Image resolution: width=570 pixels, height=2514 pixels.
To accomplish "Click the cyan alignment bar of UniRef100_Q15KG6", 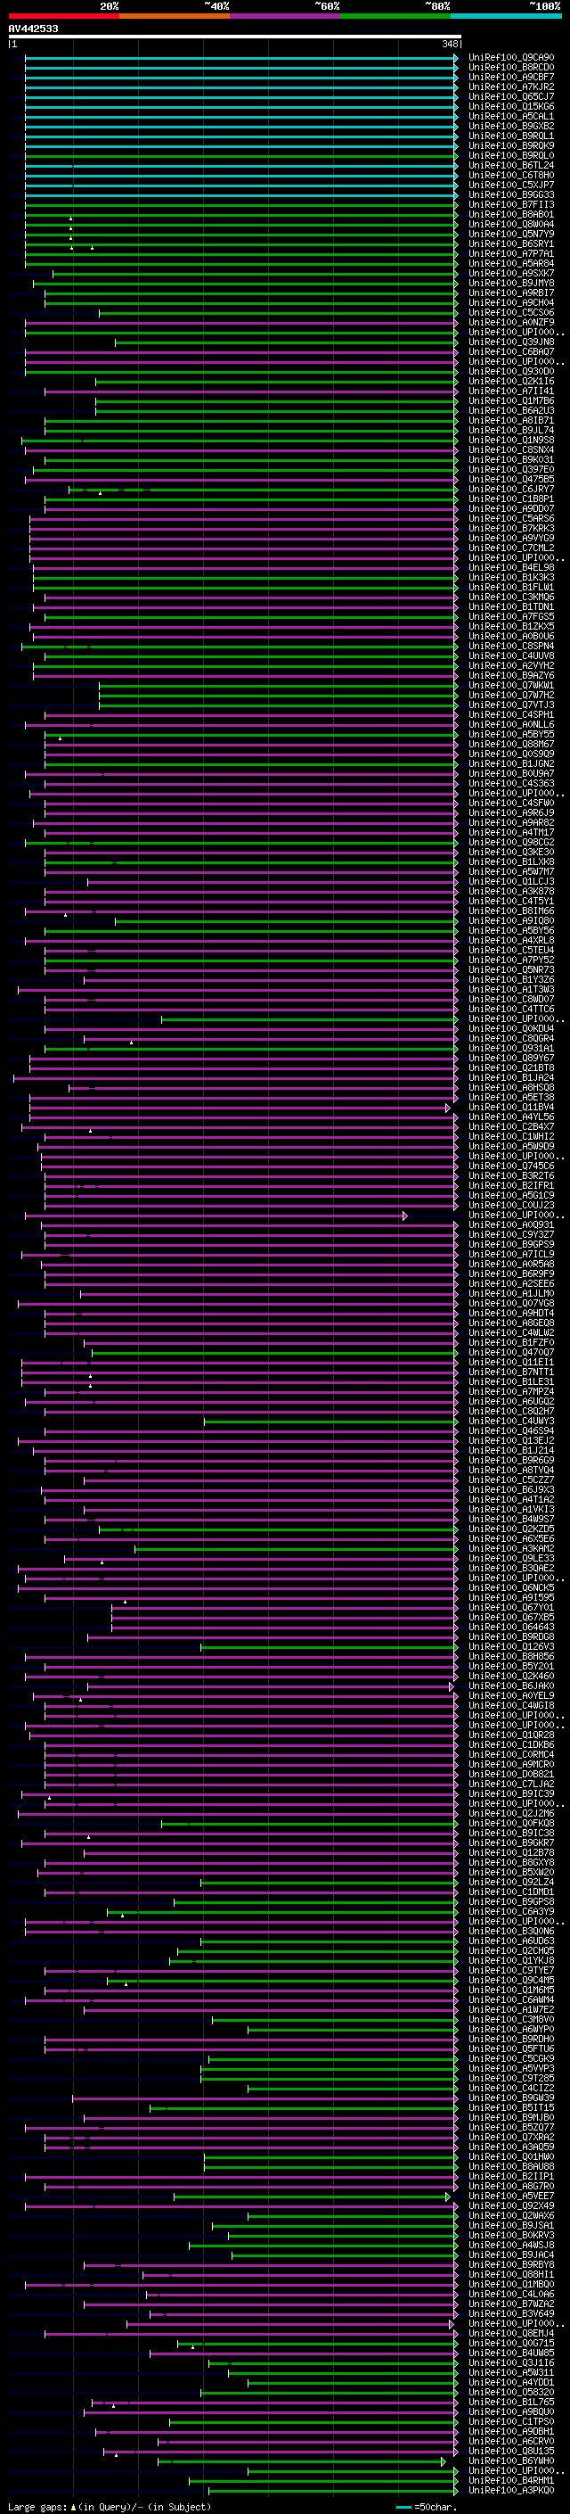I will pos(240,106).
